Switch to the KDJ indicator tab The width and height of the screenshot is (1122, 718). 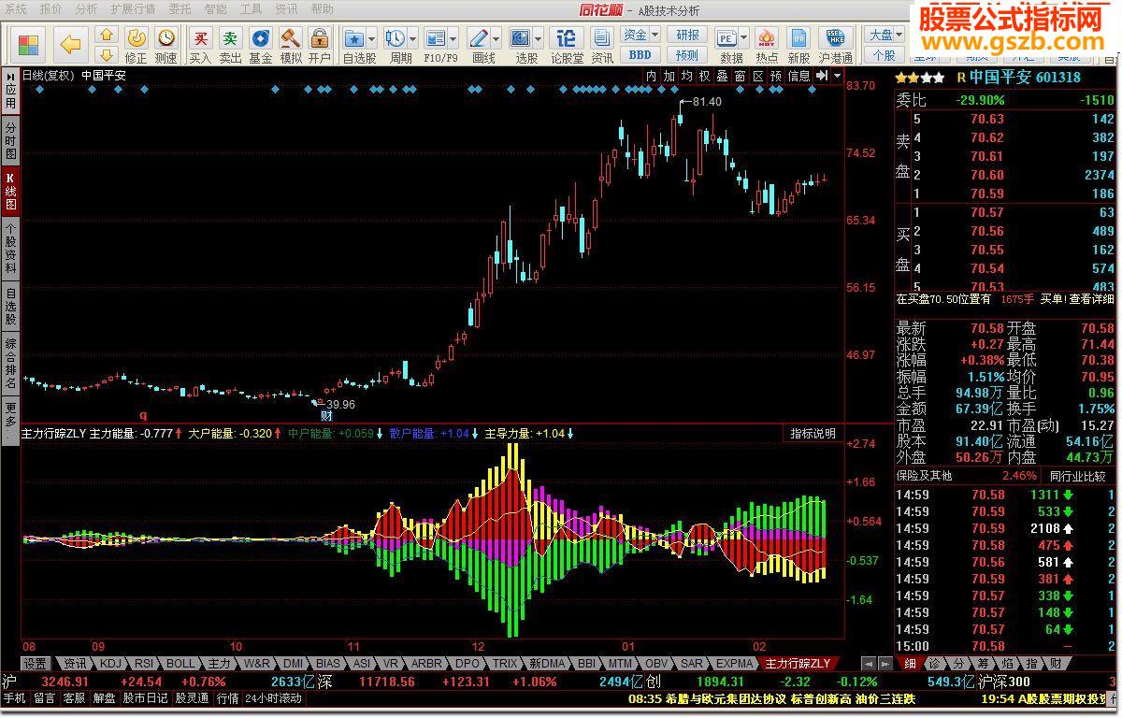pos(111,664)
